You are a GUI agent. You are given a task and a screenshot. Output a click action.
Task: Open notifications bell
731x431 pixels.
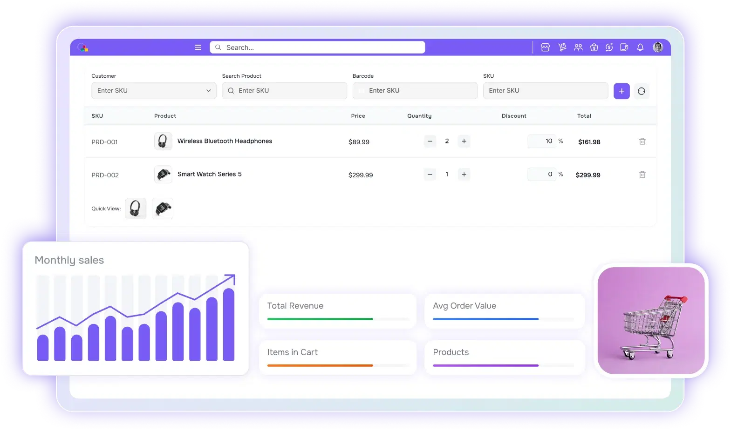(x=640, y=47)
